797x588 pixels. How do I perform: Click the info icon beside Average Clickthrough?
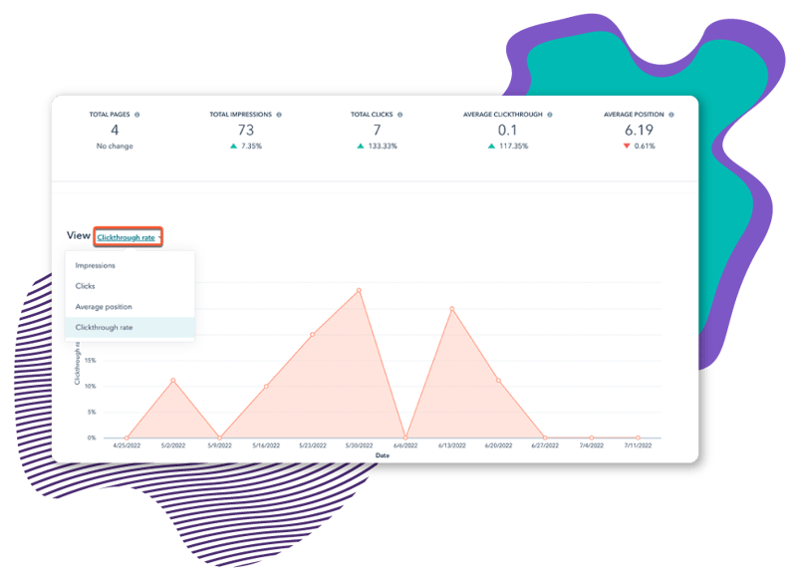point(550,115)
